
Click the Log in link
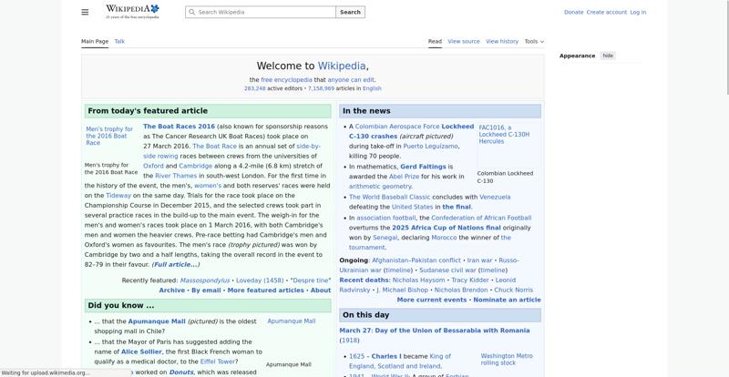[638, 13]
